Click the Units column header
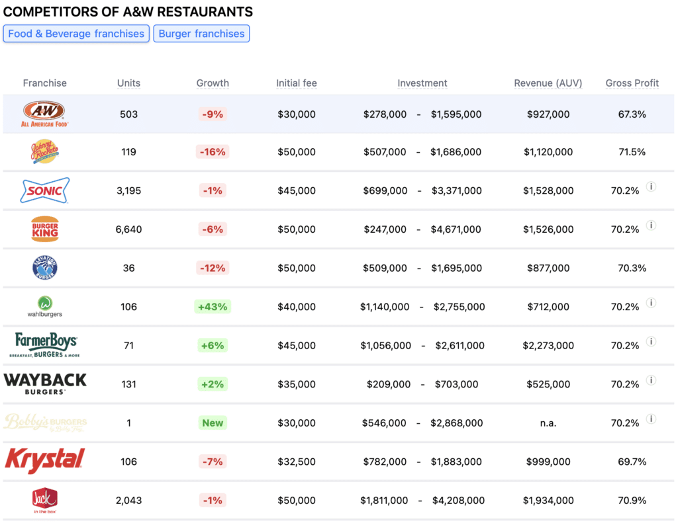 click(128, 83)
